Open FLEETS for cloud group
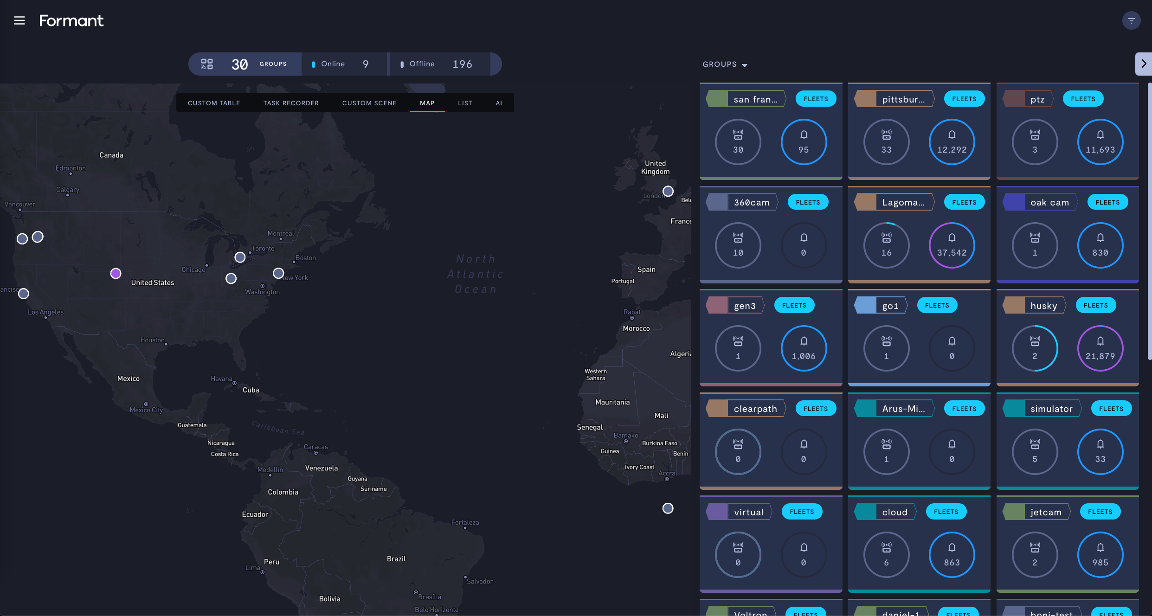The height and width of the screenshot is (616, 1152). pyautogui.click(x=946, y=512)
